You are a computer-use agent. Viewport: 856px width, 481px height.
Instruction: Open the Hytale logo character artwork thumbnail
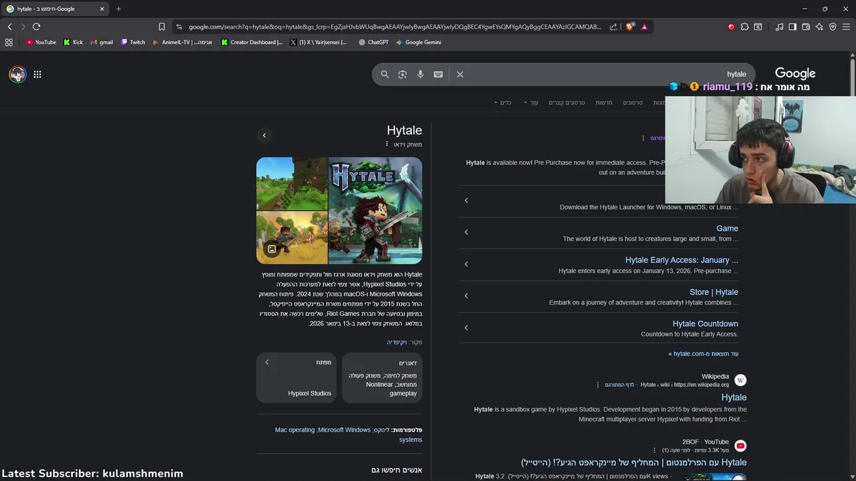point(375,210)
